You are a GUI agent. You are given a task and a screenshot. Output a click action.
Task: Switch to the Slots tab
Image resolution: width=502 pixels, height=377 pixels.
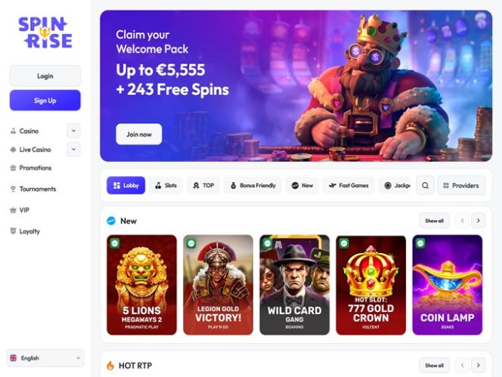(x=166, y=185)
